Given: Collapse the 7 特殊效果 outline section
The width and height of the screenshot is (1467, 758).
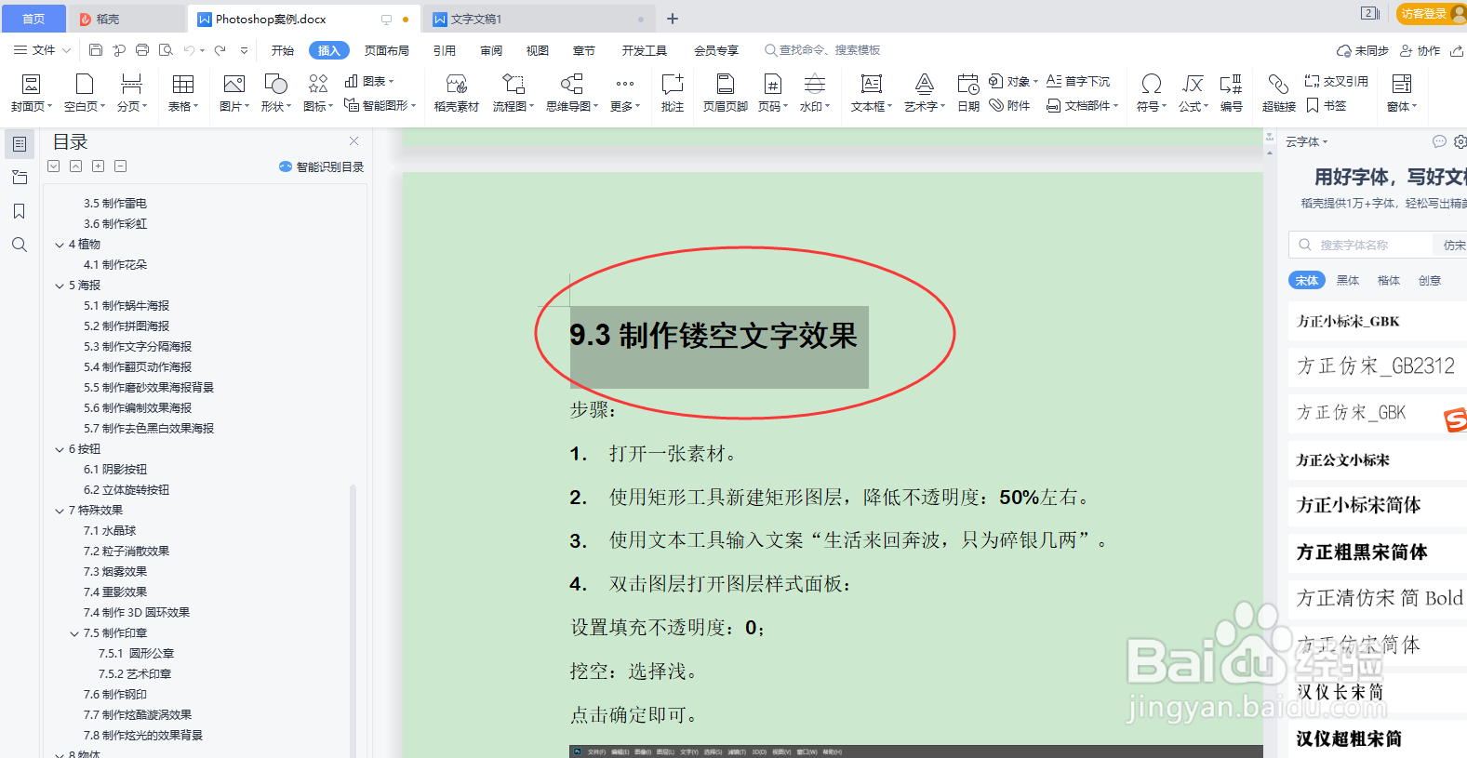Looking at the screenshot, I should [x=60, y=511].
